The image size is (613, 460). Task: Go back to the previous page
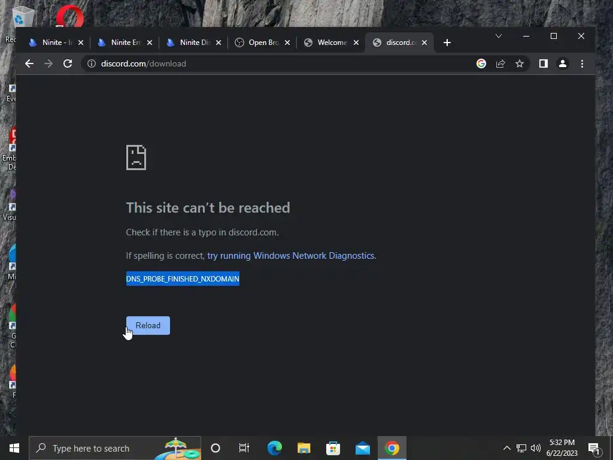pos(29,63)
